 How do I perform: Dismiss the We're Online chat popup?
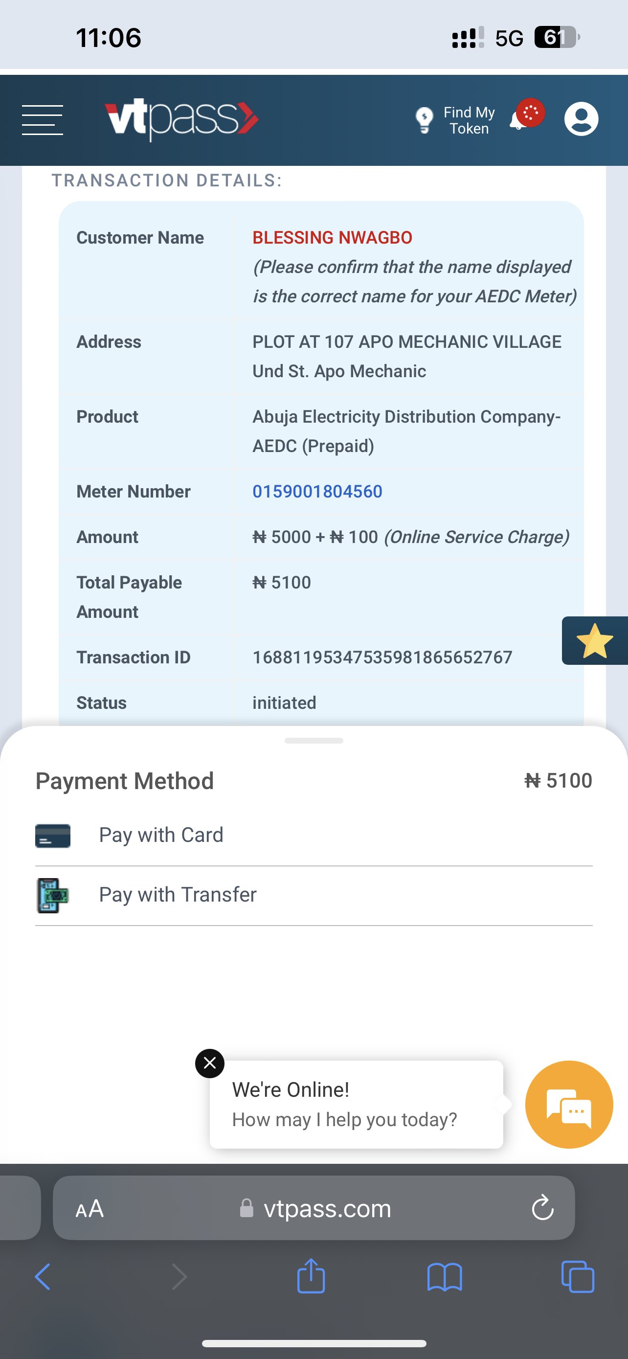click(210, 1063)
